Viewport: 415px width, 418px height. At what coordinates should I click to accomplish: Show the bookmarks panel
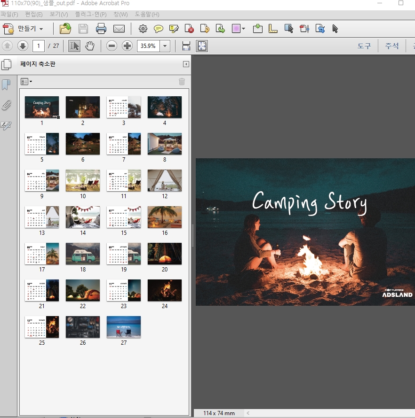click(6, 85)
